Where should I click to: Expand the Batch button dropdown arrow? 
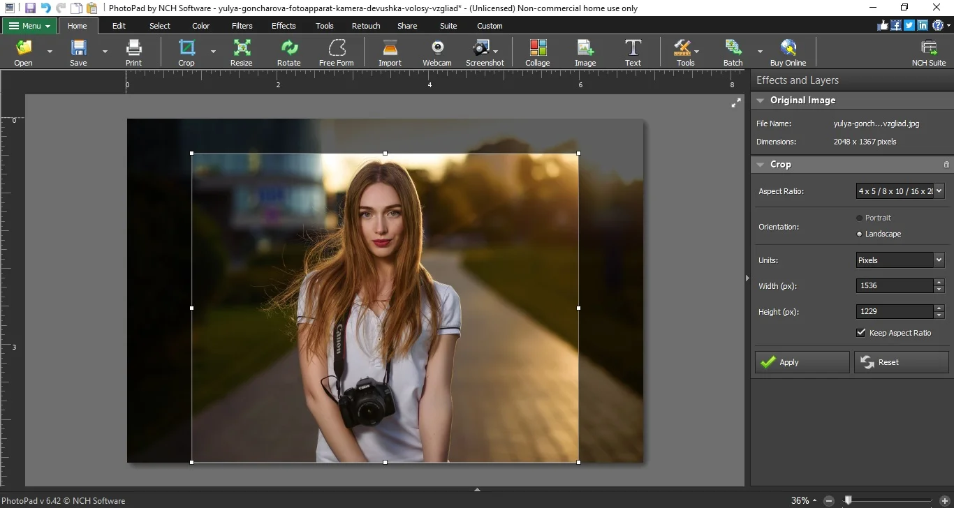click(760, 52)
